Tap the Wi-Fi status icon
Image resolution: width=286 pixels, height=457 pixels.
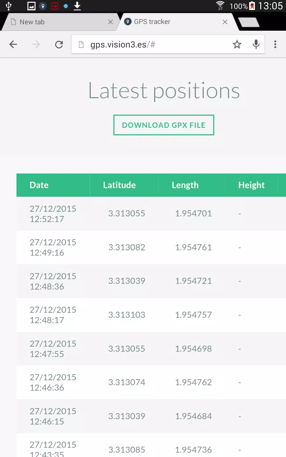220,6
